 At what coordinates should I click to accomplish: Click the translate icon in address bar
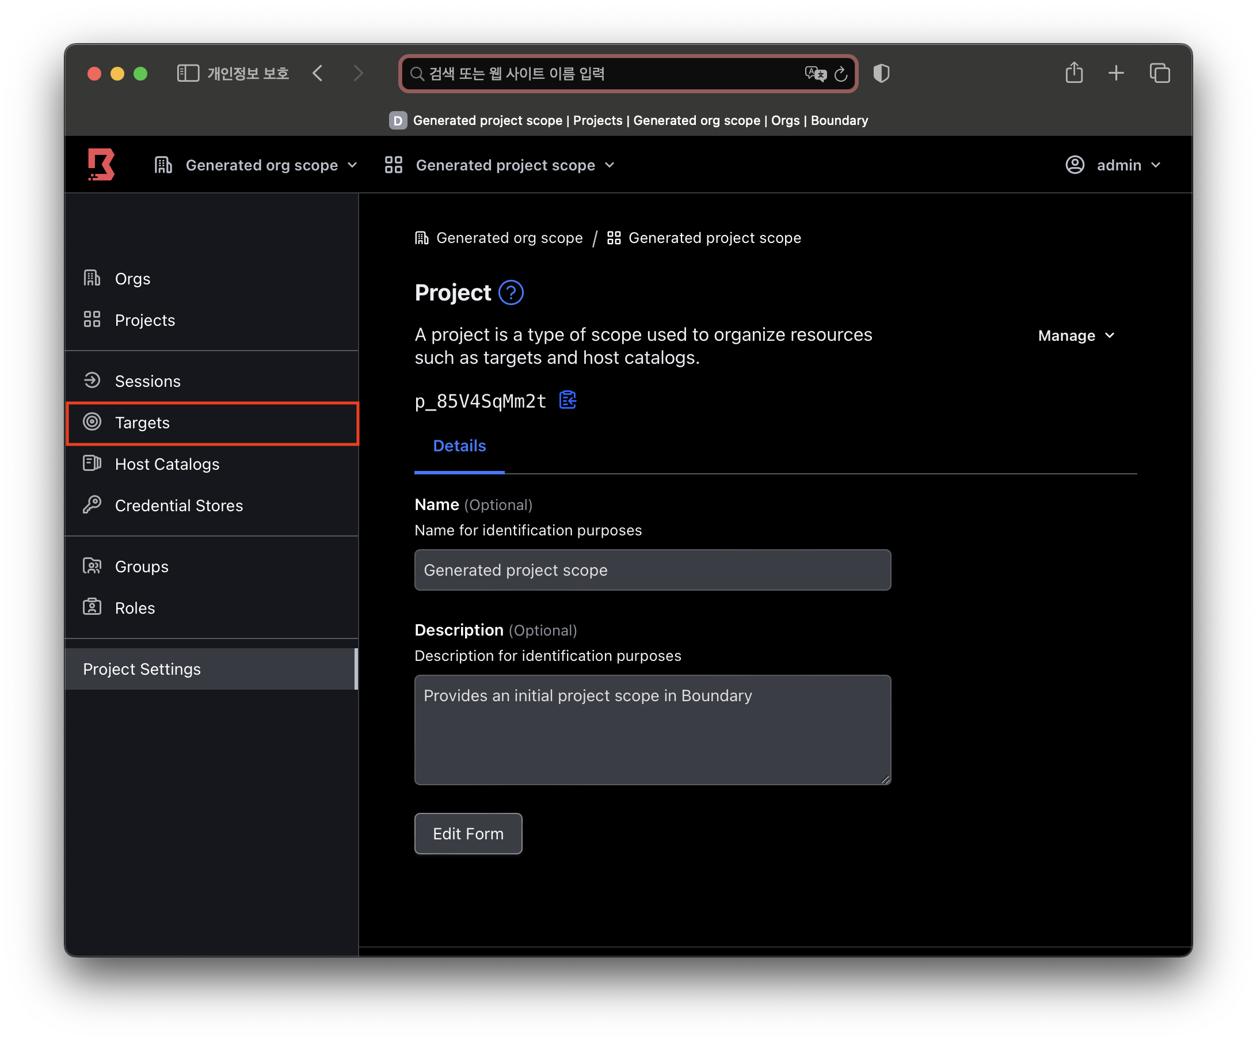pos(815,74)
